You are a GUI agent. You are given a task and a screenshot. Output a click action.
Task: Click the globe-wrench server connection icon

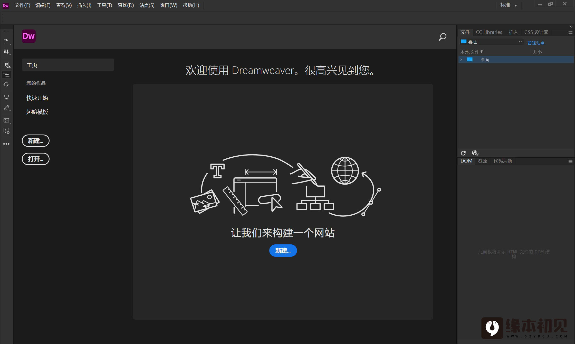coord(475,153)
